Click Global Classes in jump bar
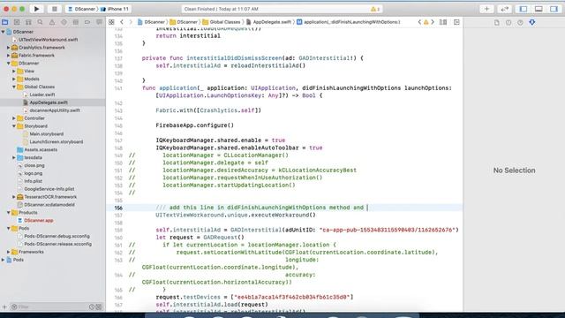Image resolution: width=565 pixels, height=318 pixels. [x=222, y=22]
